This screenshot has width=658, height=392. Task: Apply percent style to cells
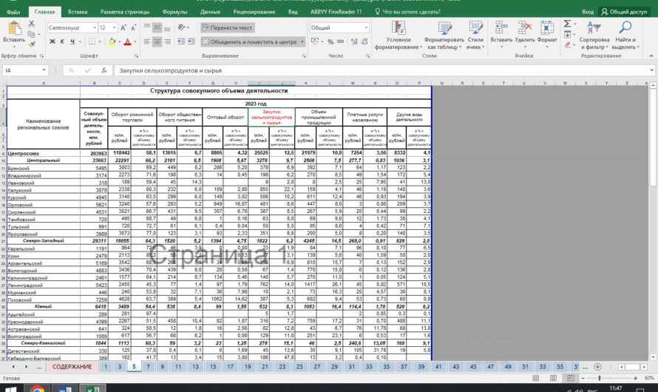click(x=330, y=41)
